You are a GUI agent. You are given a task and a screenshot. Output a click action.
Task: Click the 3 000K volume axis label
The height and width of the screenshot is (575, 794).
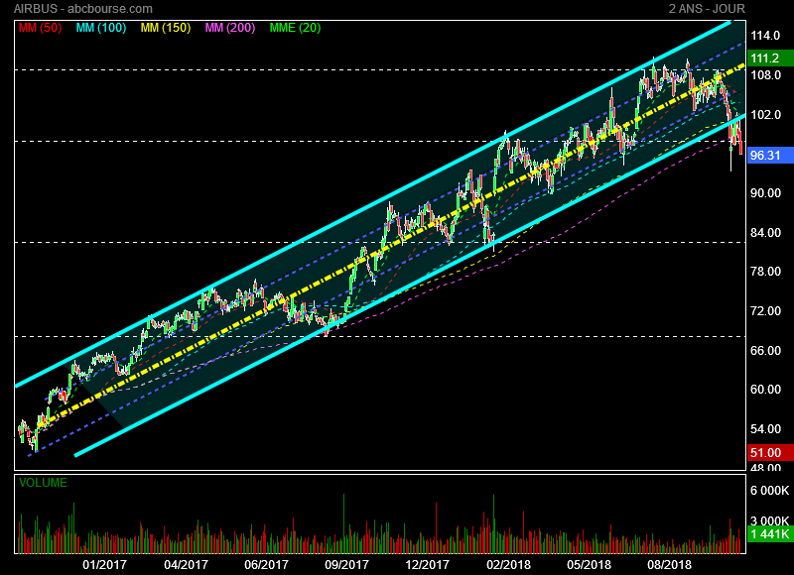pos(770,520)
